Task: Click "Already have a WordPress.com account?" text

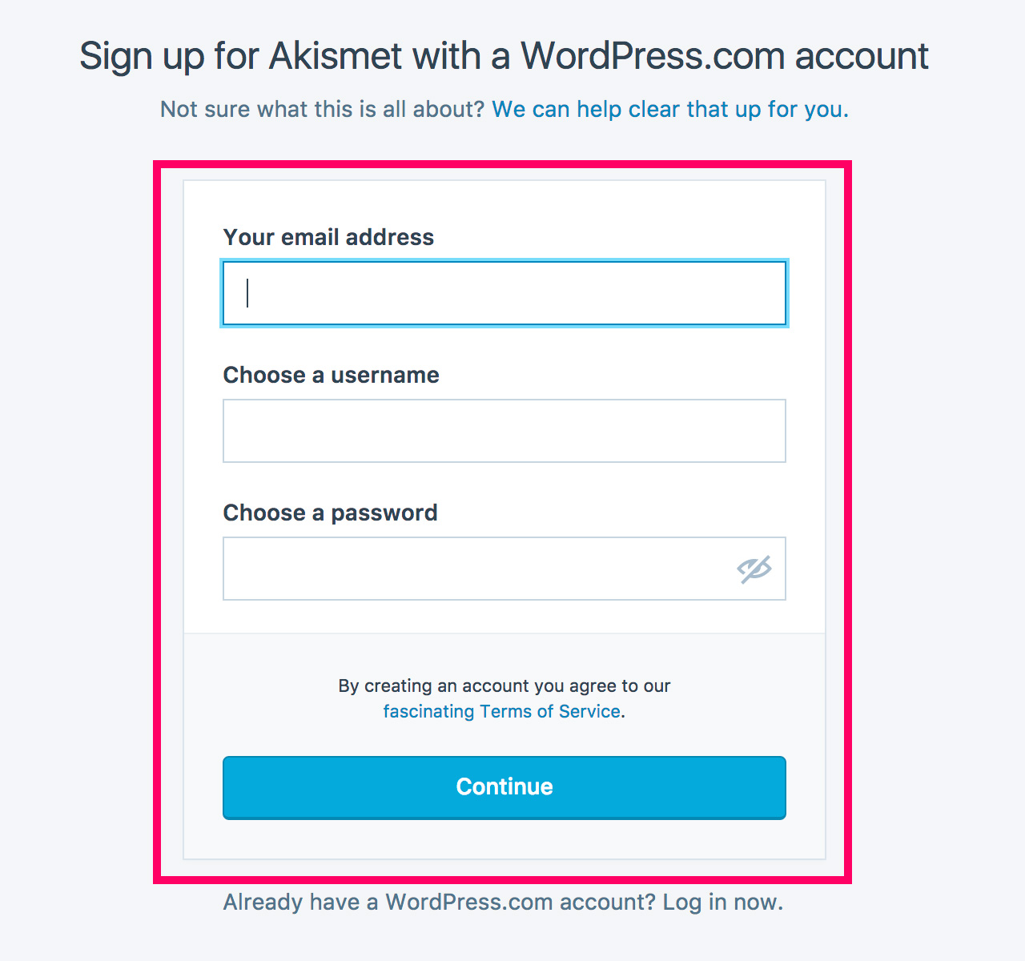Action: pyautogui.click(x=439, y=902)
